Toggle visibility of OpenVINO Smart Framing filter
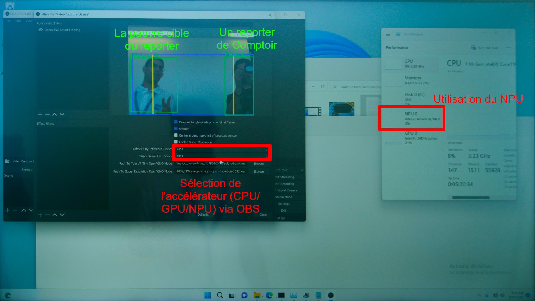535x301 pixels. 41,30
